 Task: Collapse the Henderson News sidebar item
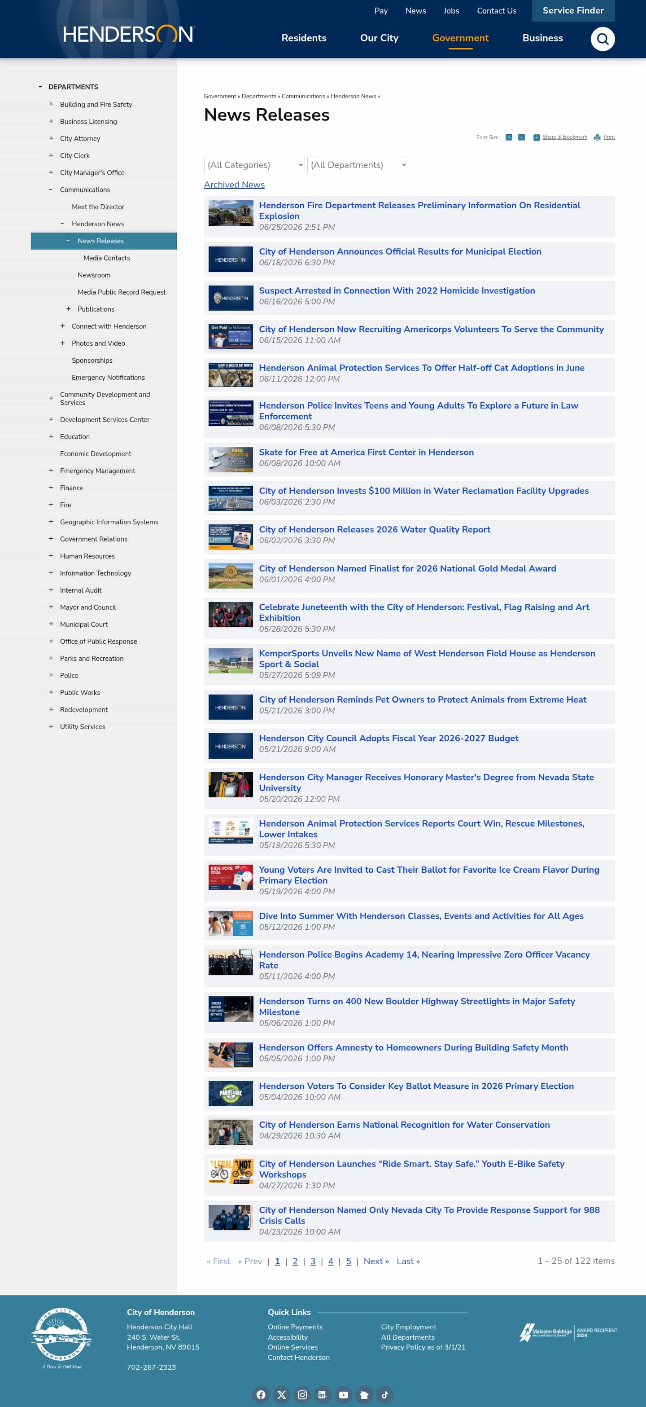tap(62, 224)
